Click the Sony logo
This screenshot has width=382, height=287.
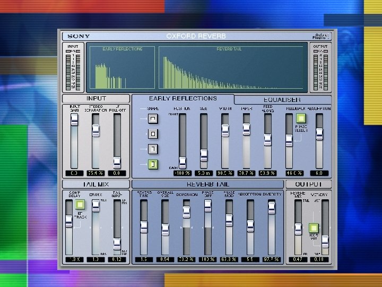coord(79,36)
